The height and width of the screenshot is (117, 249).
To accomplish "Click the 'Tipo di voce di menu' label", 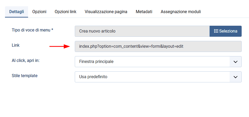I will pyautogui.click(x=31, y=30).
